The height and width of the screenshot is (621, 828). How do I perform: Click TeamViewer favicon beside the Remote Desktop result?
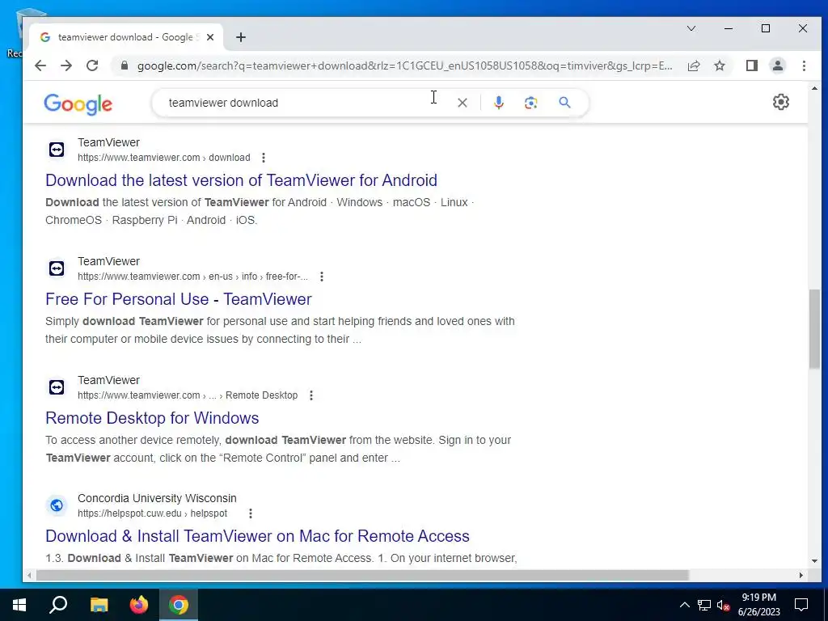(x=57, y=387)
